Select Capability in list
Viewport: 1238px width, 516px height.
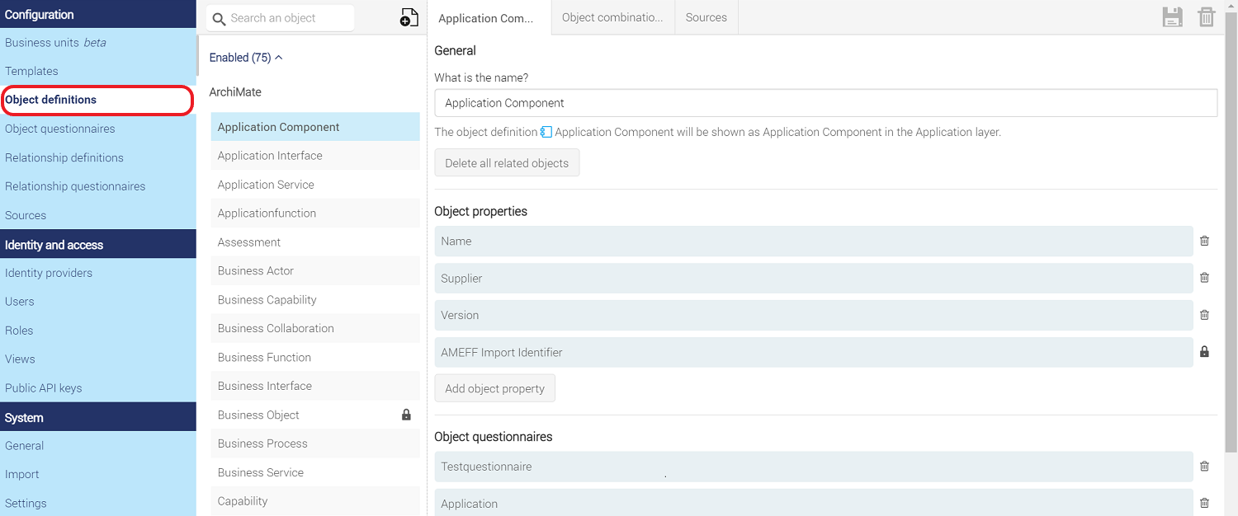pos(315,501)
